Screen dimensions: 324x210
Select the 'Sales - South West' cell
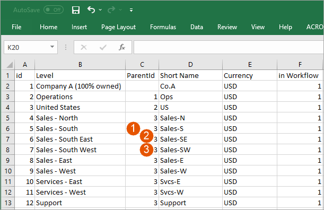(80, 150)
